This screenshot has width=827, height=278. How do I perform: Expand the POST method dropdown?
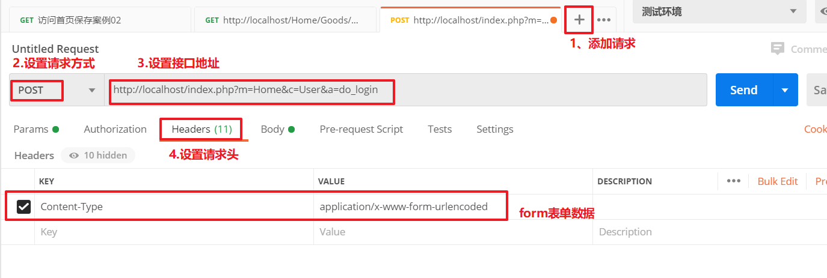[x=92, y=90]
